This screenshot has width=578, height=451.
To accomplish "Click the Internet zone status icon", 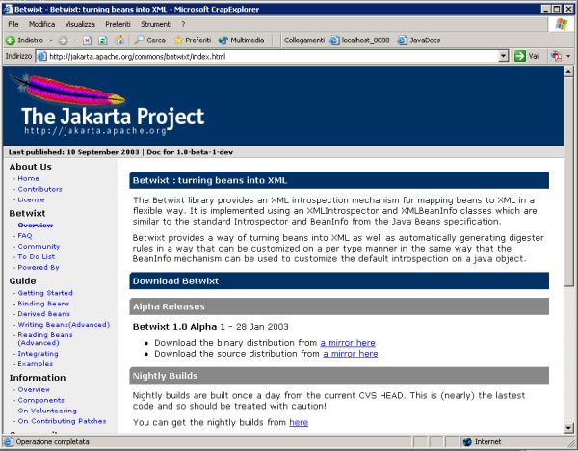I will click(x=467, y=441).
